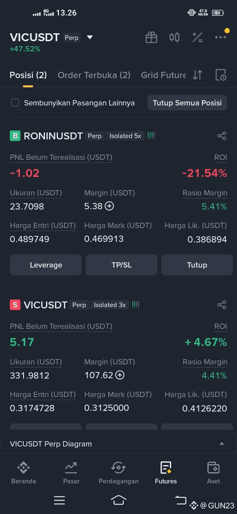237x514 pixels.
Task: Open the gift rewards icon
Action: pos(151,37)
